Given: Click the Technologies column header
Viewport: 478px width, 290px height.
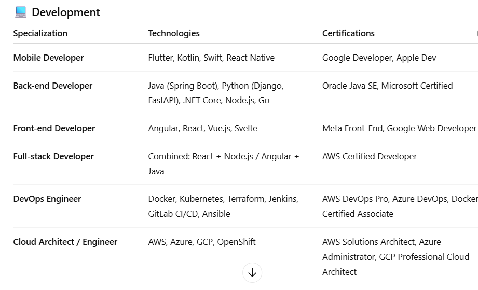Looking at the screenshot, I should 174,33.
